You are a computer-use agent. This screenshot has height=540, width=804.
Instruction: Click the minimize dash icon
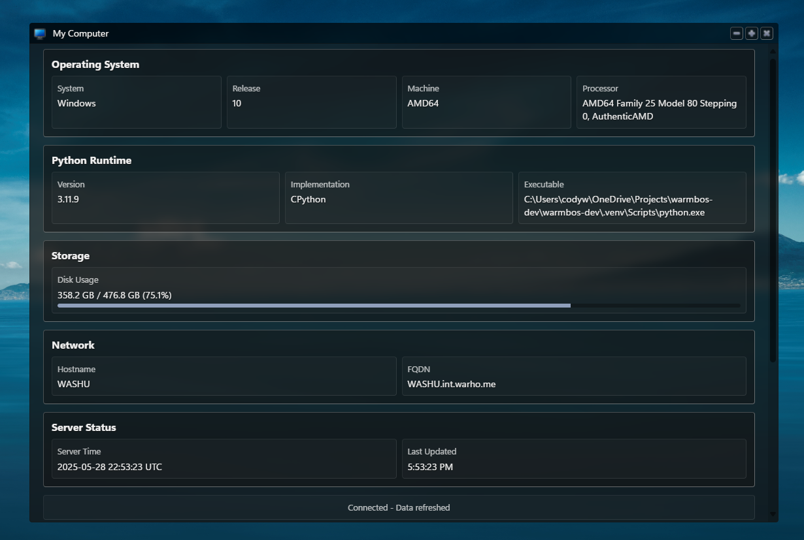pos(736,33)
